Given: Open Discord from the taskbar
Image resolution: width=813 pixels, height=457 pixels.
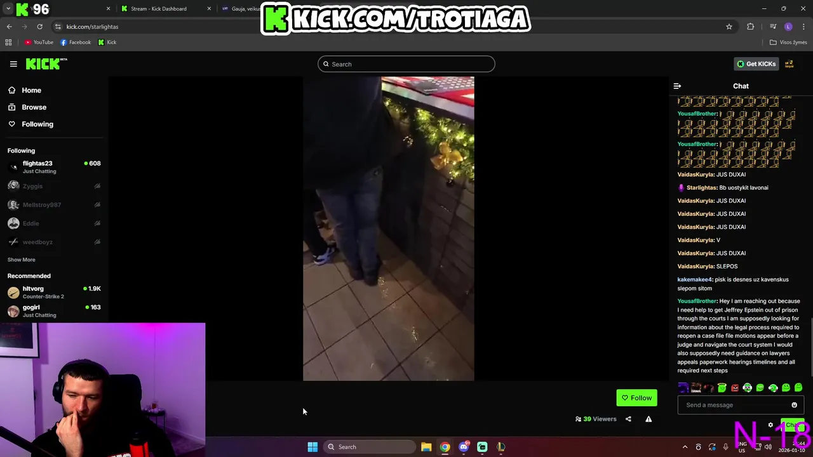Looking at the screenshot, I should [464, 447].
